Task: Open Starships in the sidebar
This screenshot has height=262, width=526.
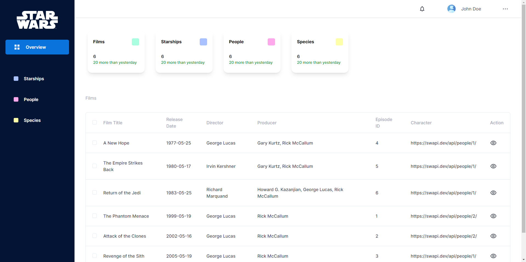Action: point(34,79)
